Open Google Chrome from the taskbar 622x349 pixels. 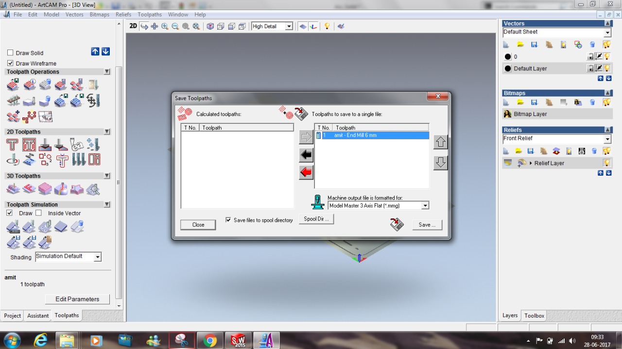tap(210, 340)
